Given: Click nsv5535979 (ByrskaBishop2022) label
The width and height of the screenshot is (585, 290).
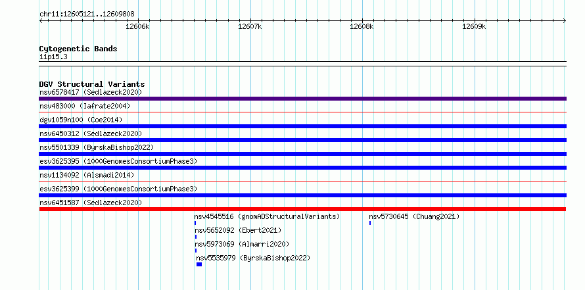Looking at the screenshot, I should [253, 258].
